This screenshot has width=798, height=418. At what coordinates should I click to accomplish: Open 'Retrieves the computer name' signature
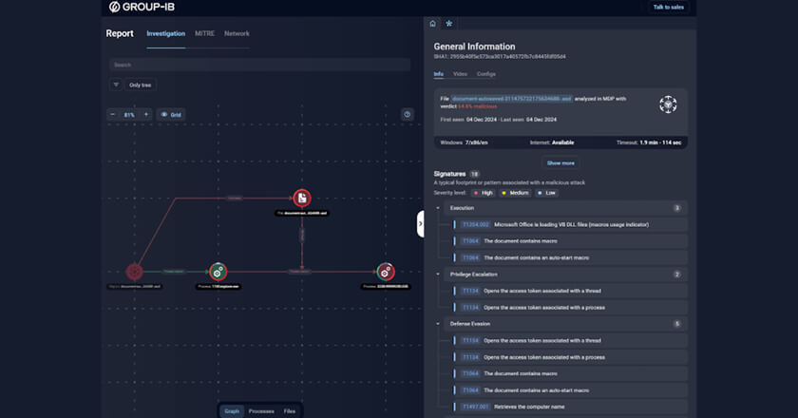[571, 407]
